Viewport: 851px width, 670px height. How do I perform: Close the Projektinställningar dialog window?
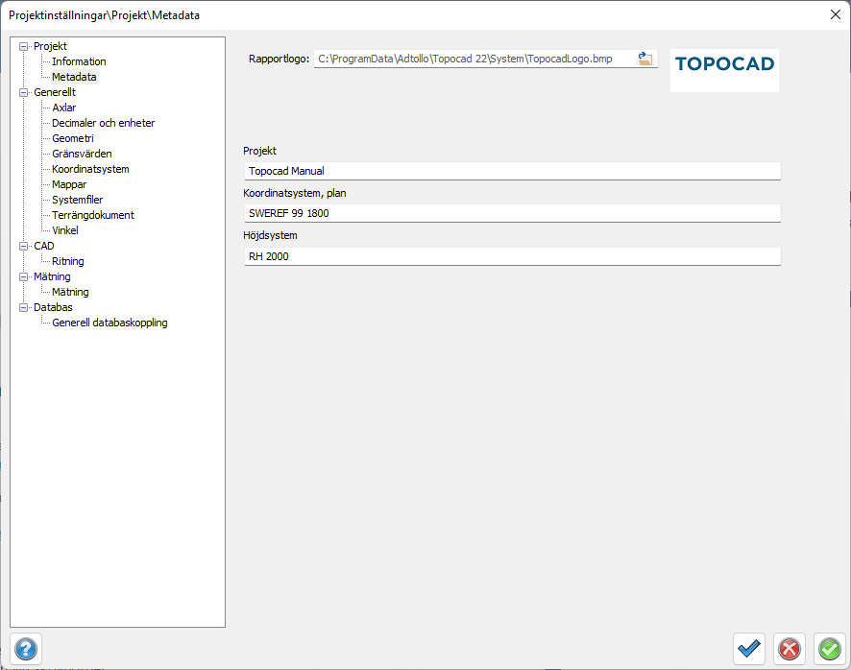(x=834, y=13)
